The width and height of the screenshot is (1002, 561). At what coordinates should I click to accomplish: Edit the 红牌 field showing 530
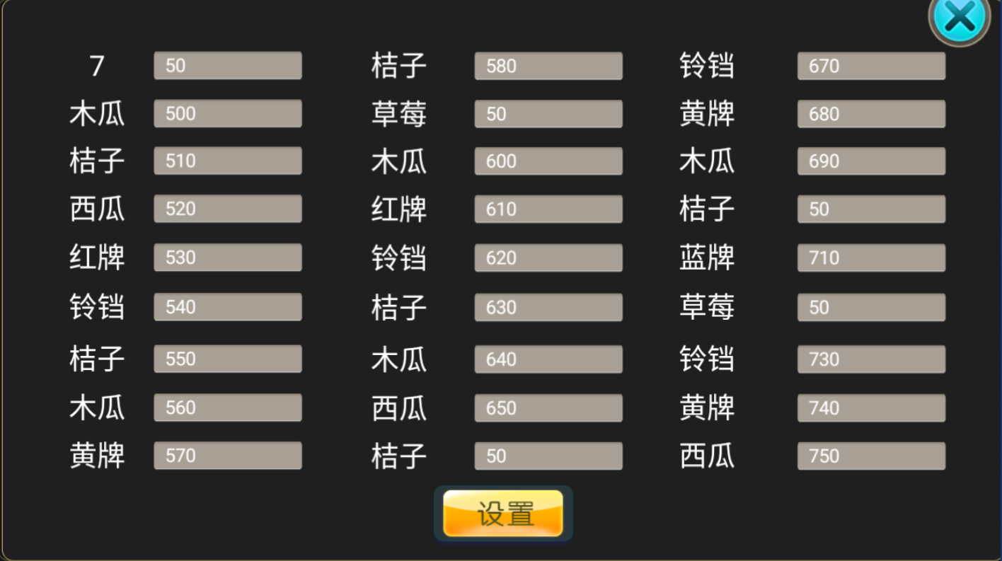point(228,258)
